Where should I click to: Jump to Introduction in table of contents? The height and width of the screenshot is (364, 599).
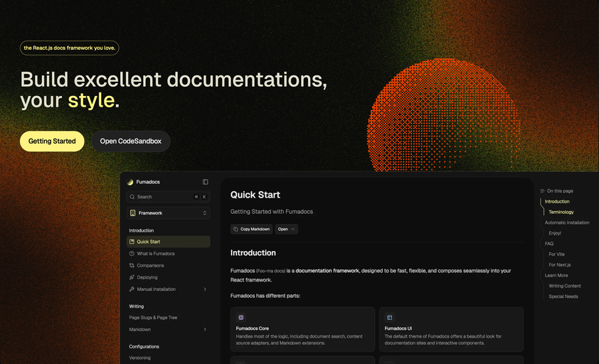coord(557,202)
